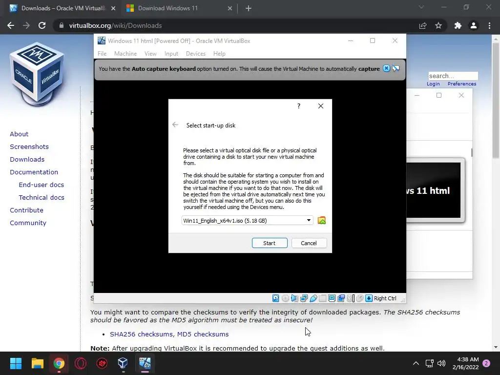500x375 pixels.
Task: Click the website search field
Action: [x=453, y=76]
